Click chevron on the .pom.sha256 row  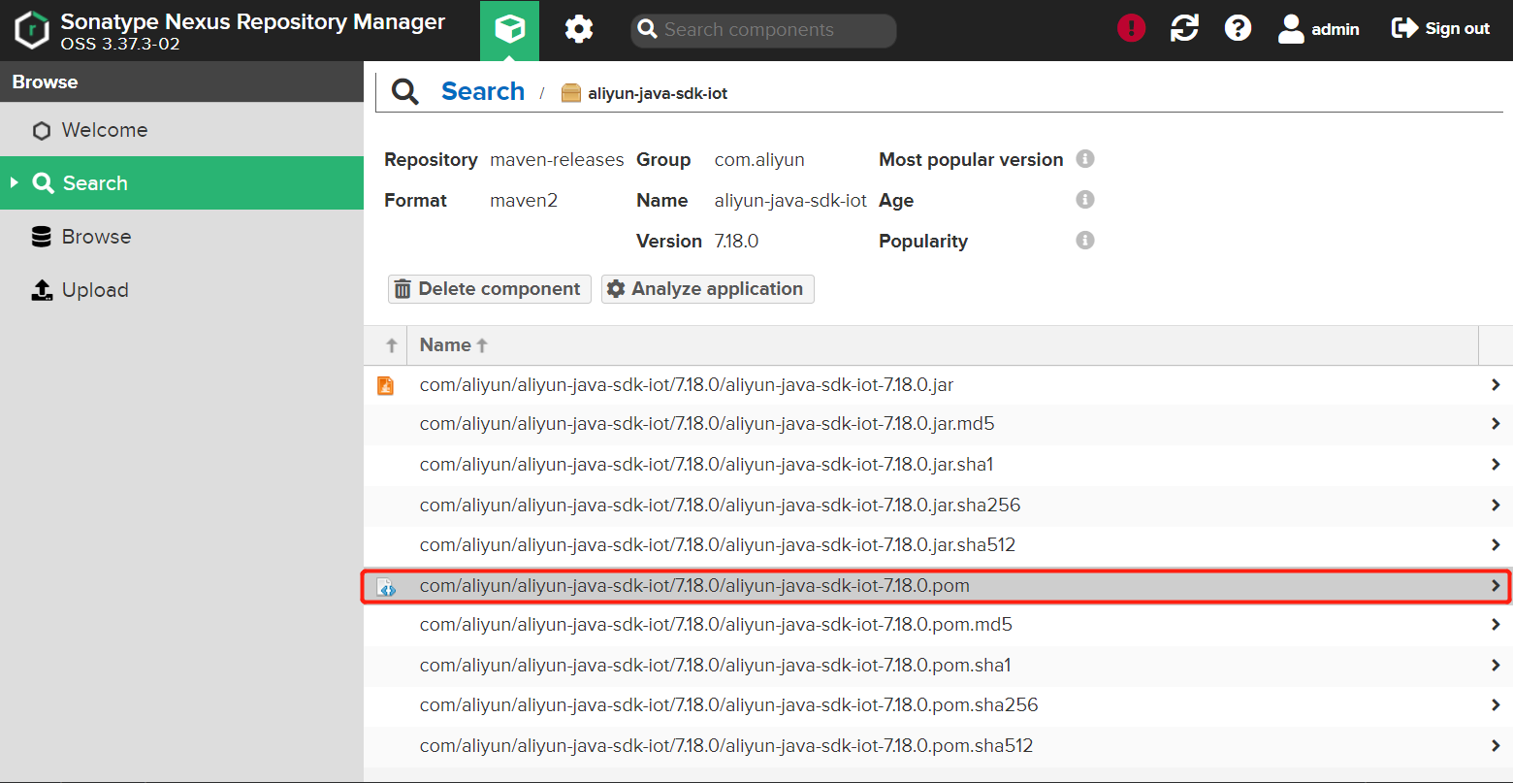pos(1496,705)
